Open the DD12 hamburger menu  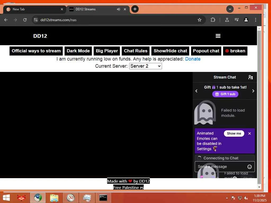pyautogui.click(x=218, y=36)
